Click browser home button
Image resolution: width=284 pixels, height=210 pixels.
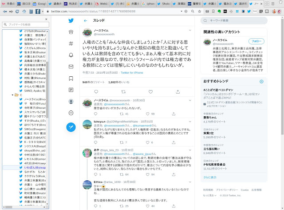click(x=24, y=12)
